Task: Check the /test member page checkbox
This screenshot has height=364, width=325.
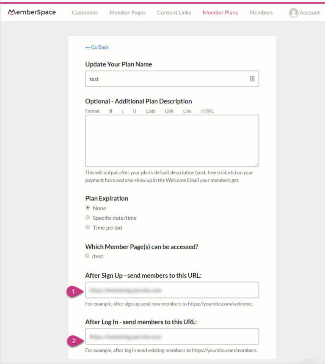Action: tap(87, 256)
